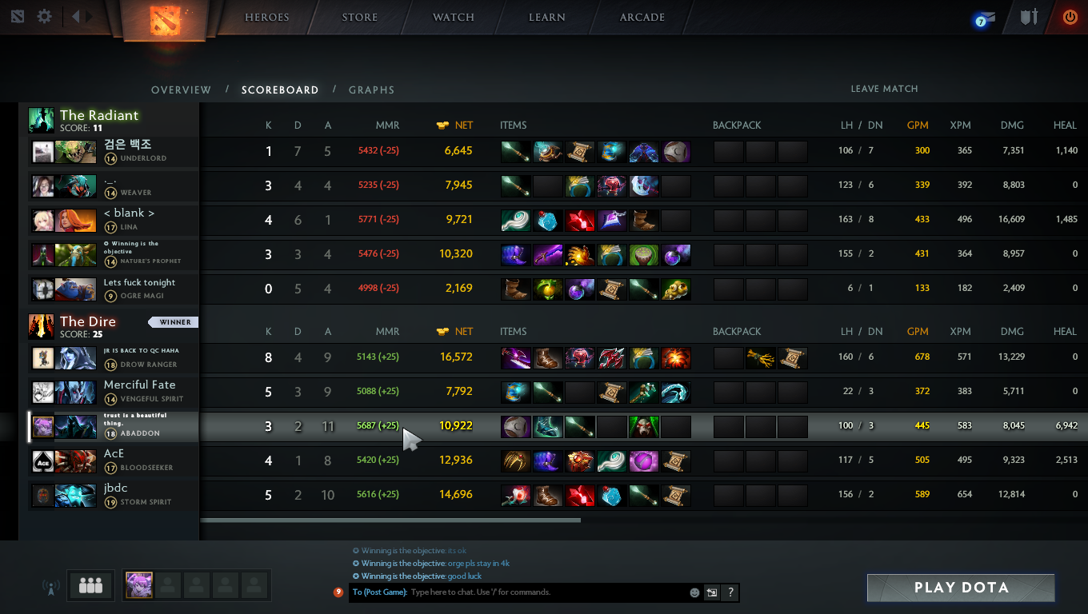Click the Leave Match link
The height and width of the screenshot is (614, 1088).
click(884, 89)
